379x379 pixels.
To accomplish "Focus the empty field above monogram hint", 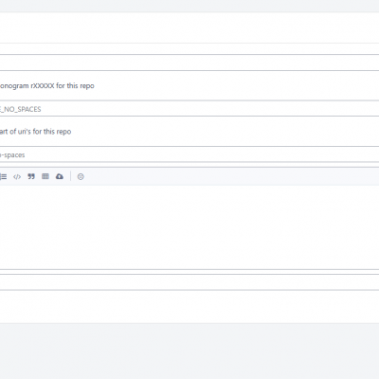I will click(189, 63).
